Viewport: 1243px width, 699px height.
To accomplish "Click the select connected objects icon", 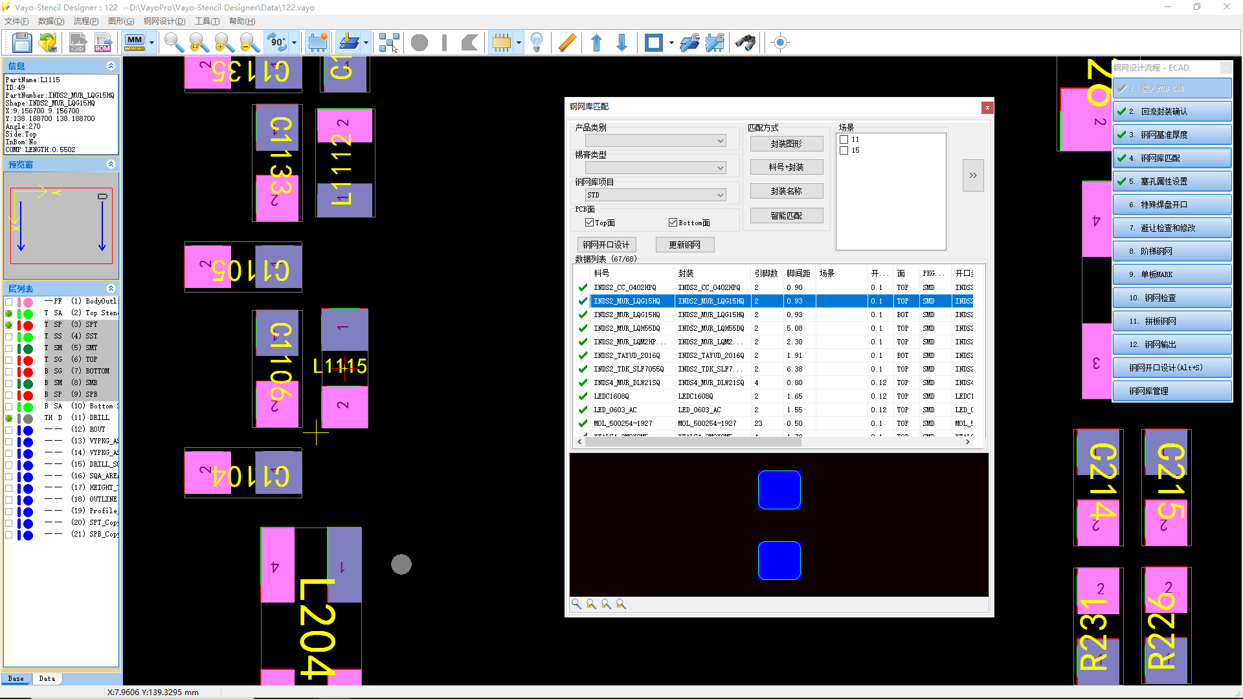I will [x=388, y=43].
